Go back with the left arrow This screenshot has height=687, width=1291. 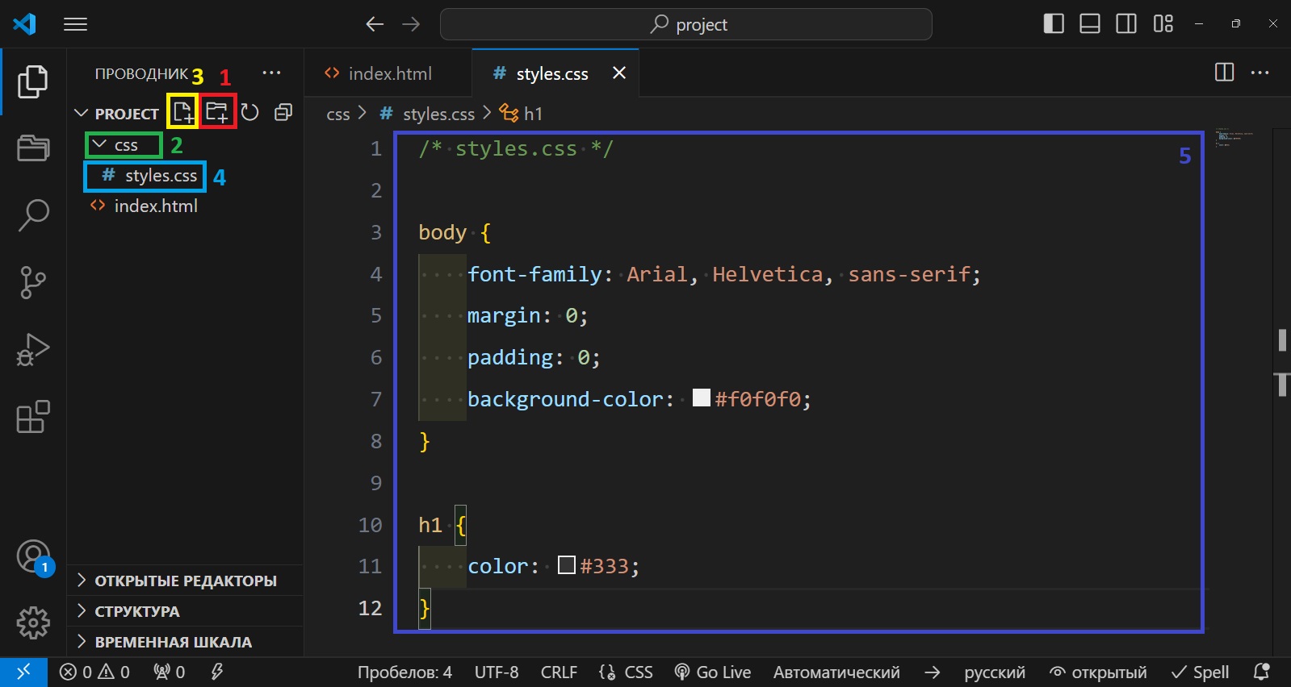[x=375, y=24]
